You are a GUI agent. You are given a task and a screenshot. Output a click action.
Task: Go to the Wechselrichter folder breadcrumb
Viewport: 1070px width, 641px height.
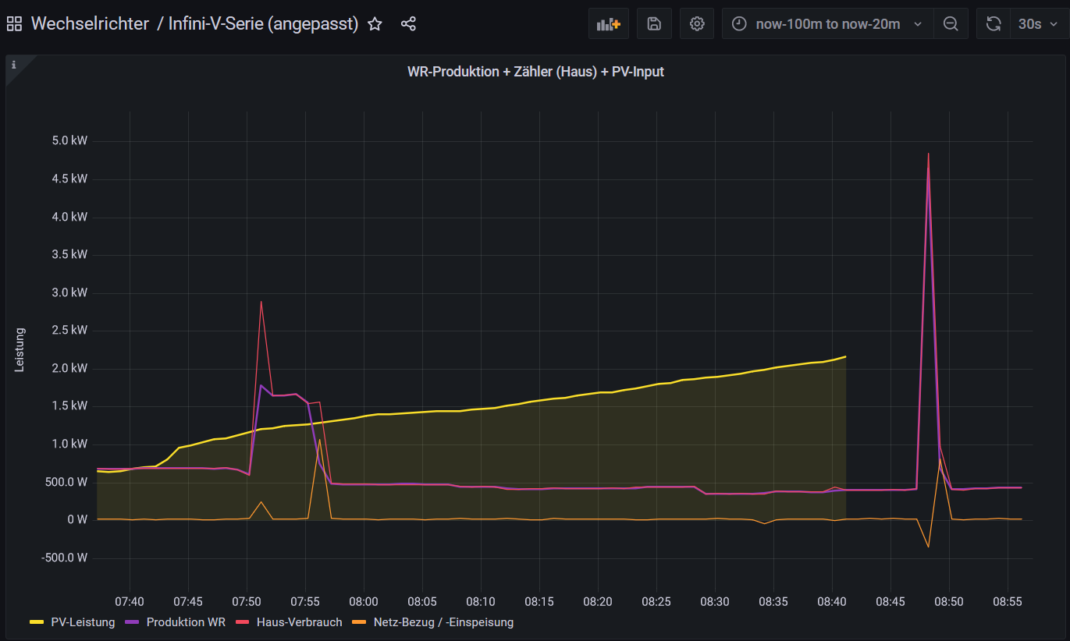tap(90, 24)
